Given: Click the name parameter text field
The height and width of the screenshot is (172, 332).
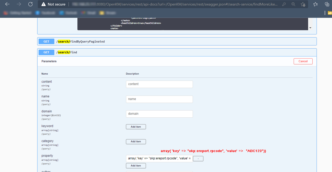Looking at the screenshot, I should tap(159, 99).
